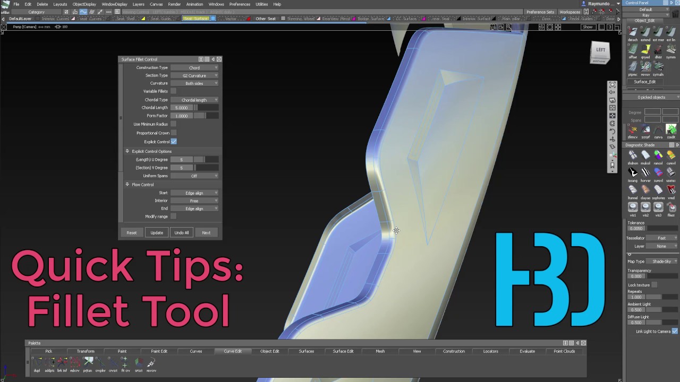680x382 pixels.
Task: Select the addpts tool in Palette
Action: point(49,364)
